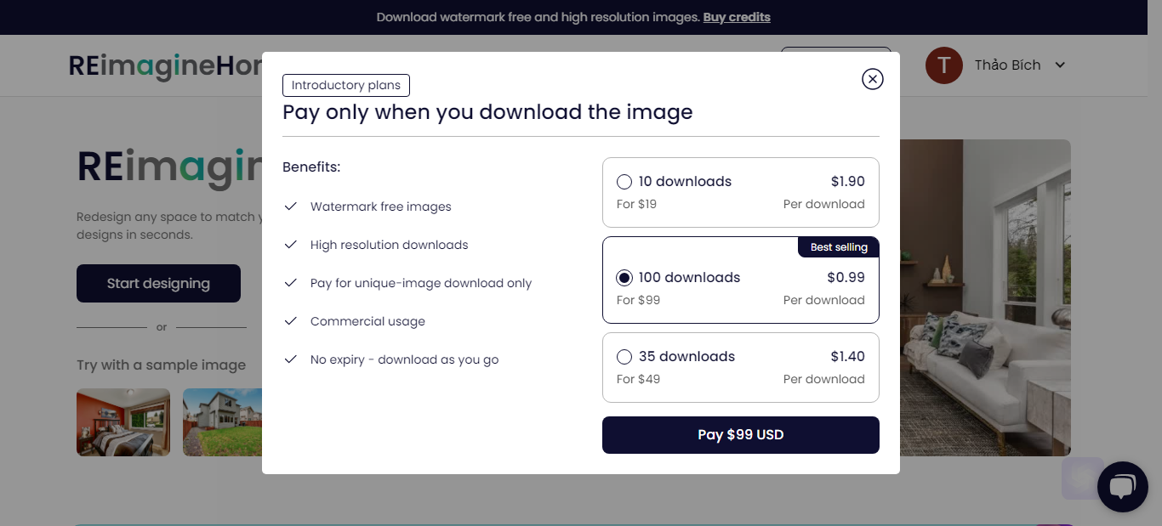
Task: Click the $1.90 per download price
Action: pyautogui.click(x=847, y=181)
